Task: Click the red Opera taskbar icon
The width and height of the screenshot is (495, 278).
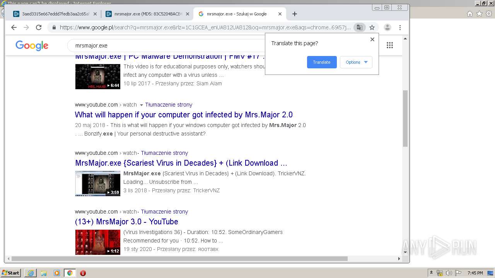Action: pos(83,273)
